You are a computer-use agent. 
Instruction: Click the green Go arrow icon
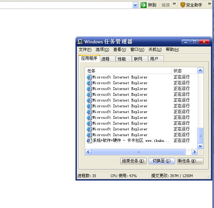click(x=144, y=5)
